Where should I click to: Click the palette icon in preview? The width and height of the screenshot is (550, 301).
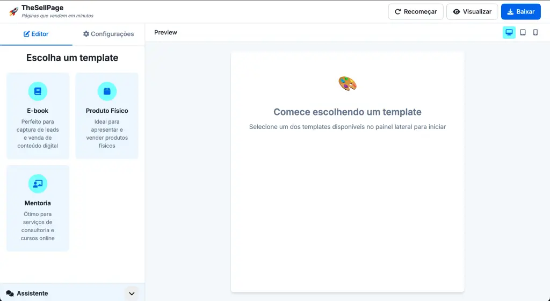(x=348, y=83)
